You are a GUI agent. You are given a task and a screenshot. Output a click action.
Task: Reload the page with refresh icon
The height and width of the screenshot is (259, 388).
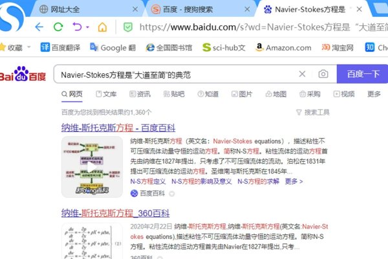coord(58,27)
